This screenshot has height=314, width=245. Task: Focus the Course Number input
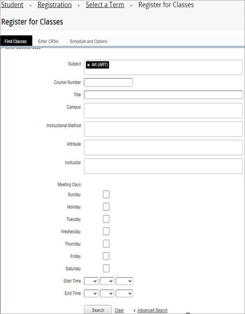[108, 83]
